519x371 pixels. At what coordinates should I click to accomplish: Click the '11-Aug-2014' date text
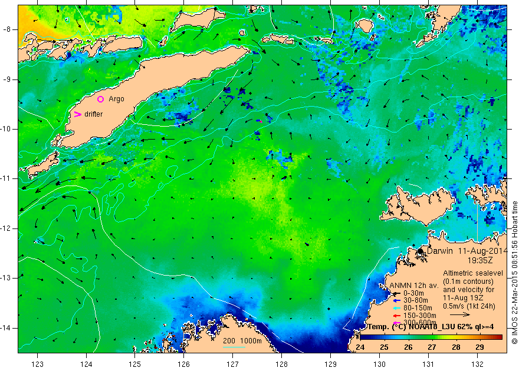pyautogui.click(x=482, y=251)
